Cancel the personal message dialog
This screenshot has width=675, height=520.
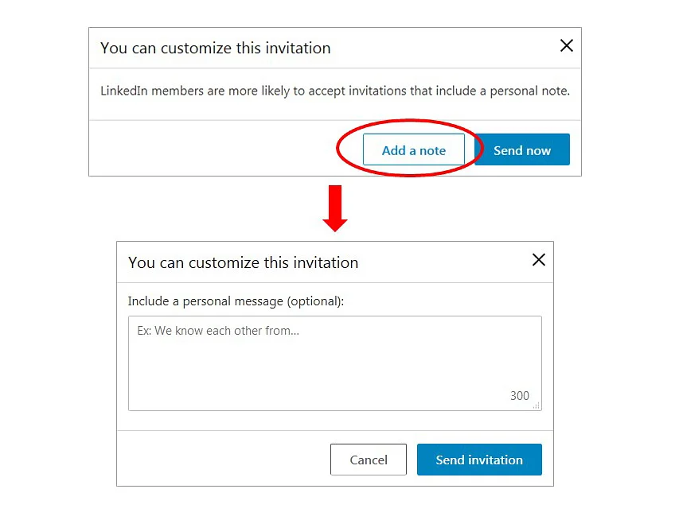tap(369, 460)
